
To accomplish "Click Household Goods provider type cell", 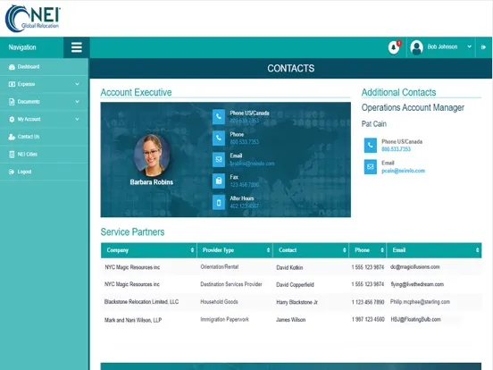I will [x=219, y=302].
